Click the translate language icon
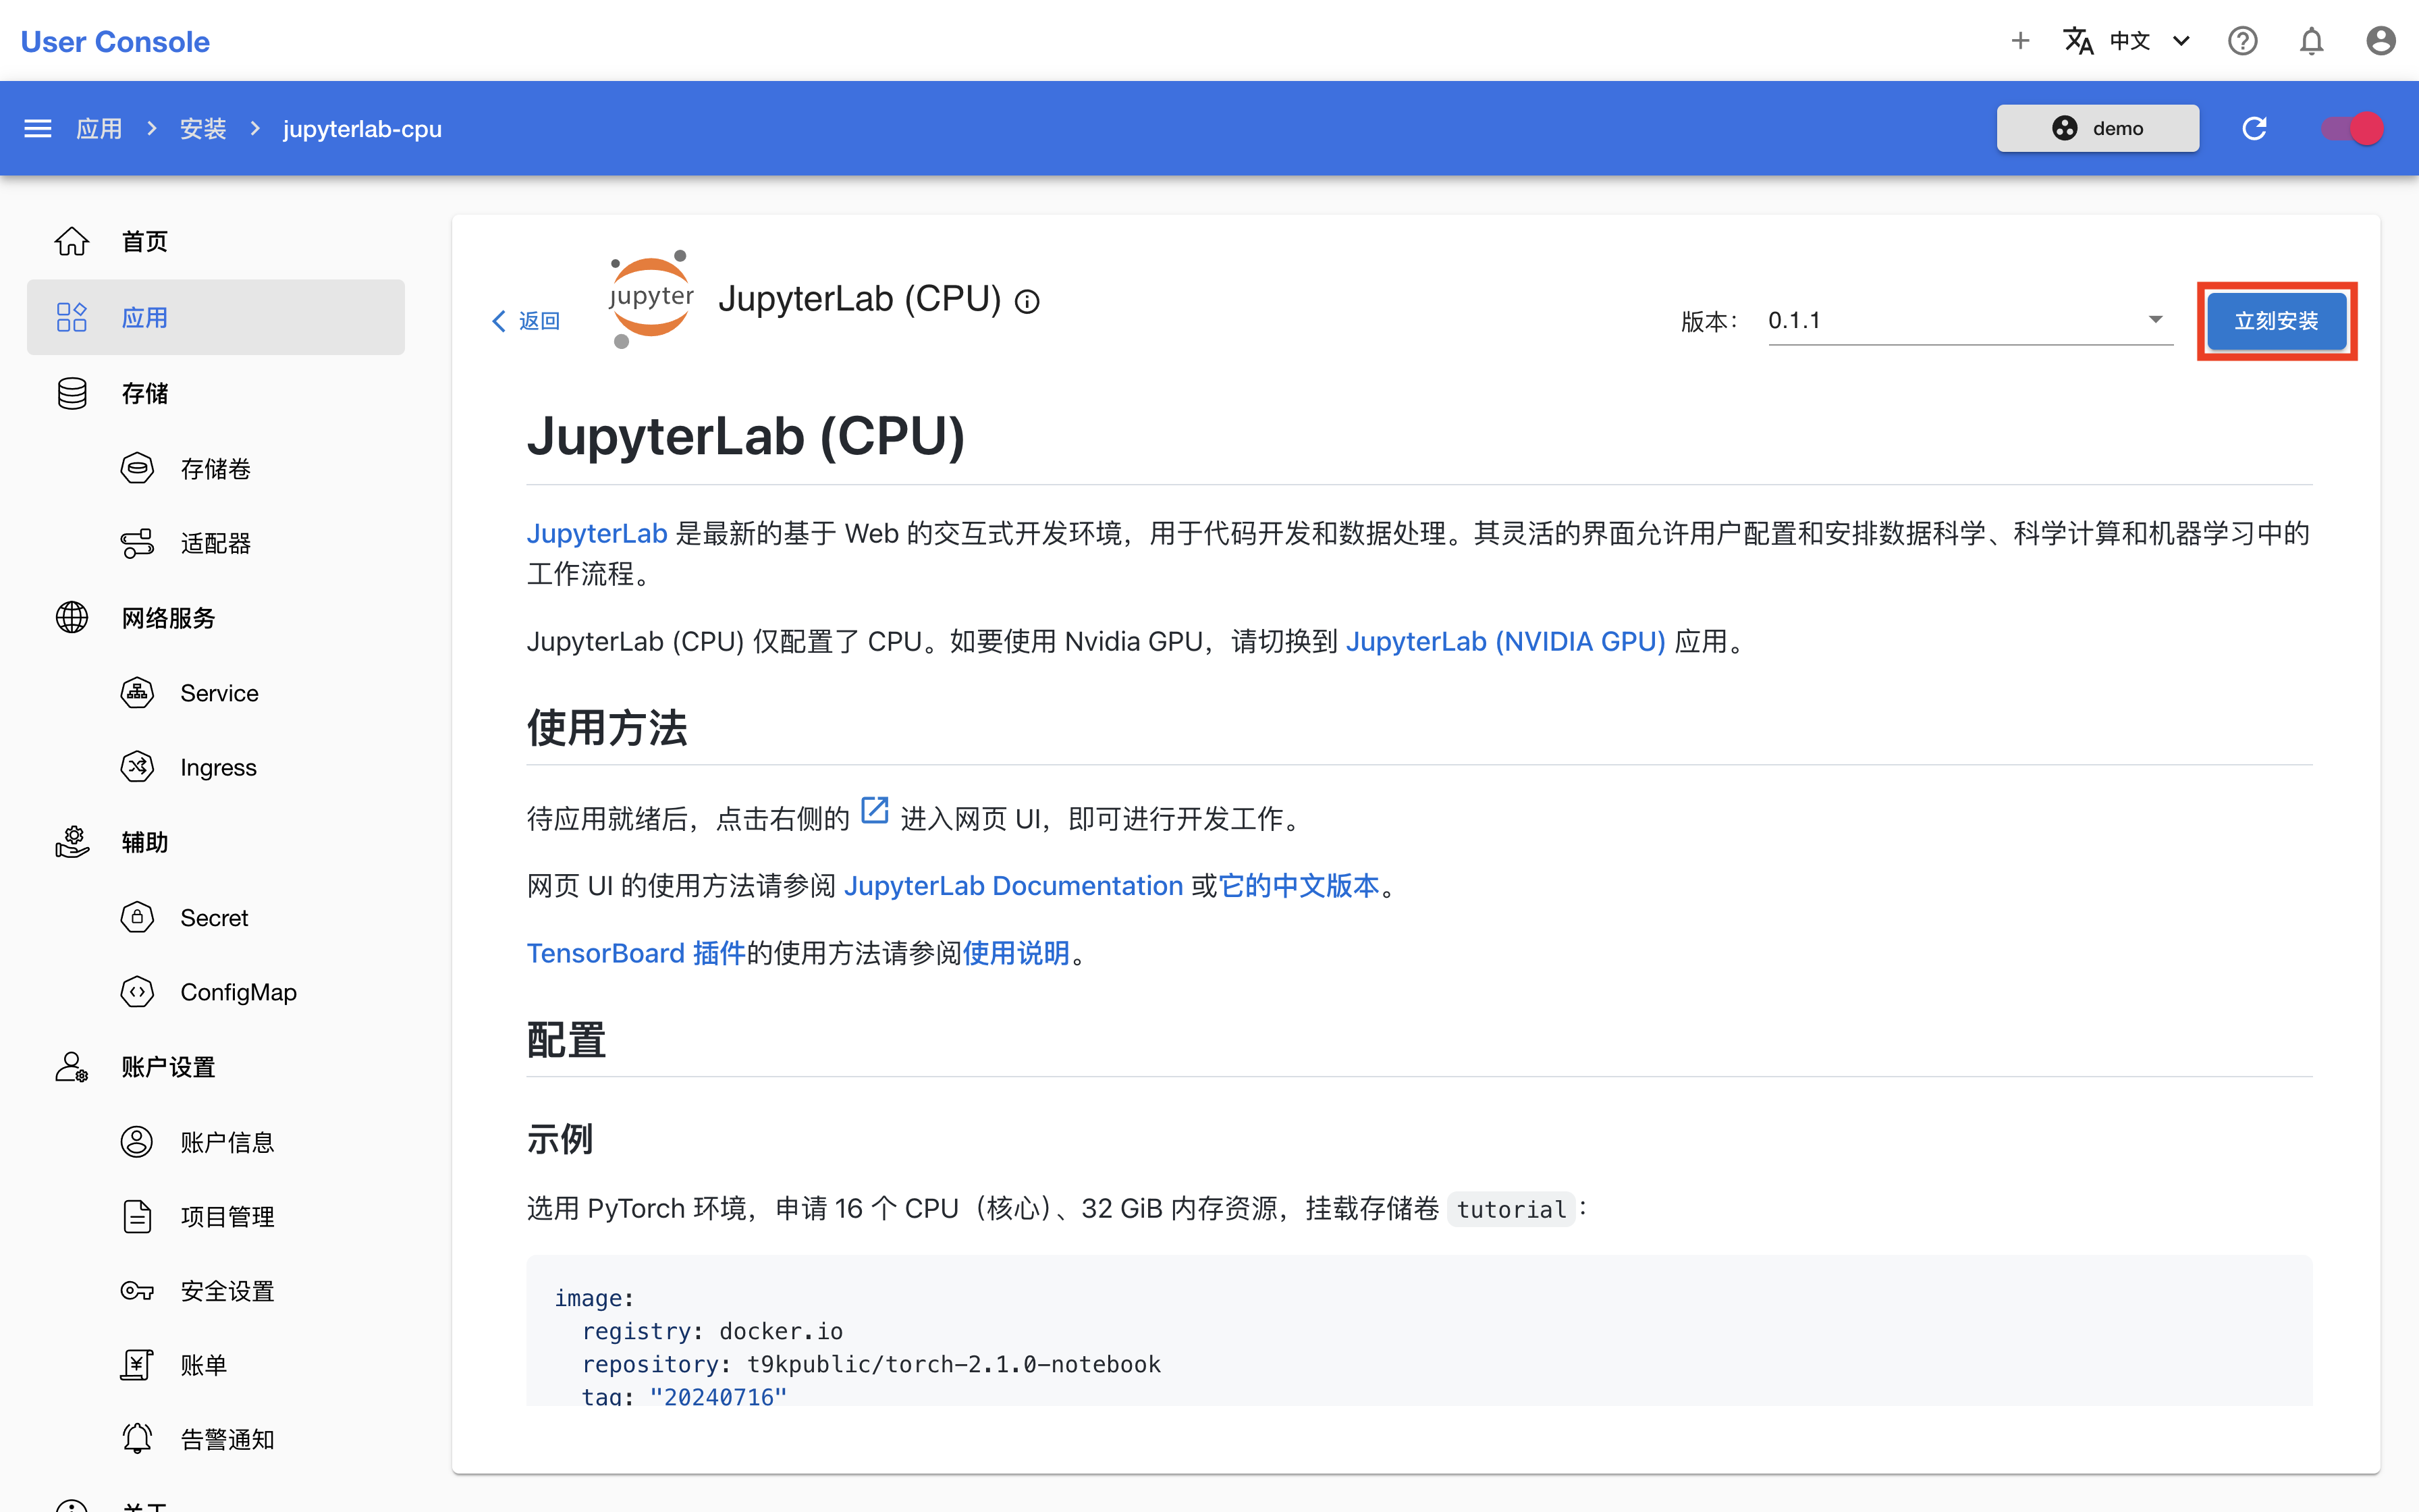Screen dimensions: 2419x1512 2078,41
